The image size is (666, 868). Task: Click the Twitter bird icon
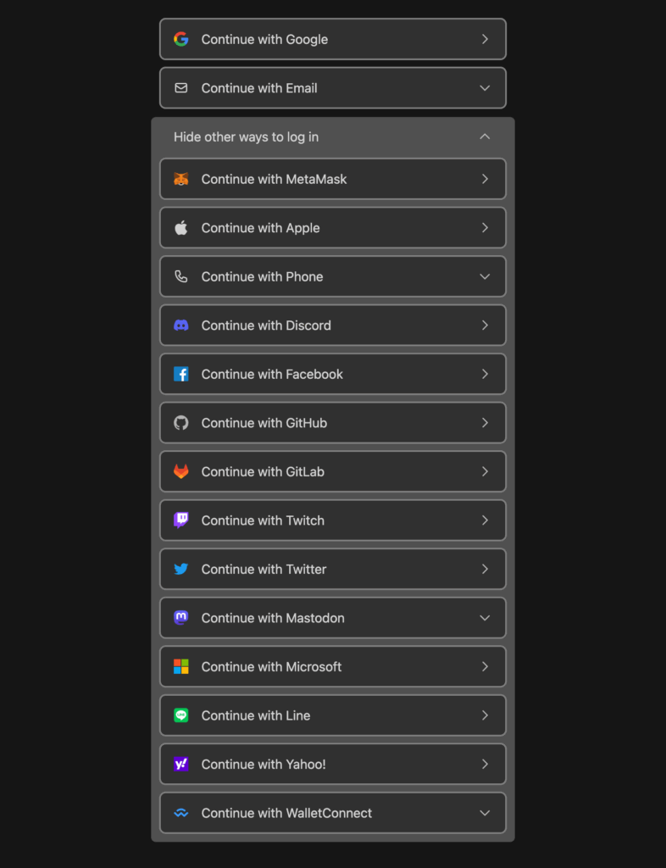(180, 569)
